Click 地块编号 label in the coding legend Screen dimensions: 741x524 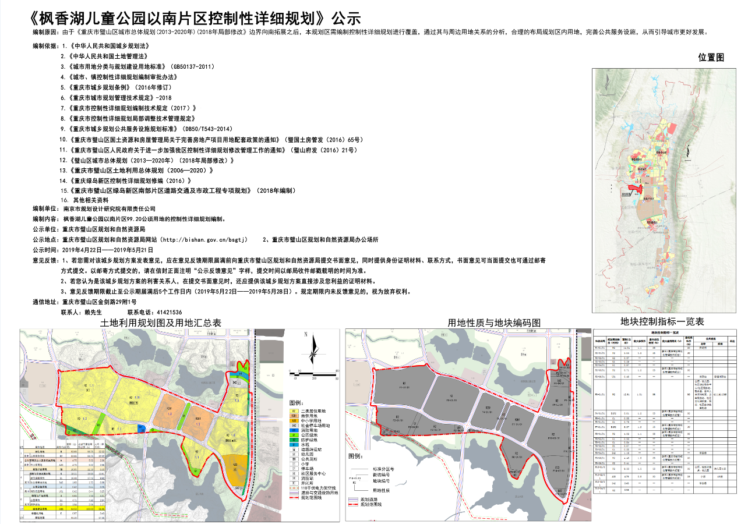coord(381,481)
